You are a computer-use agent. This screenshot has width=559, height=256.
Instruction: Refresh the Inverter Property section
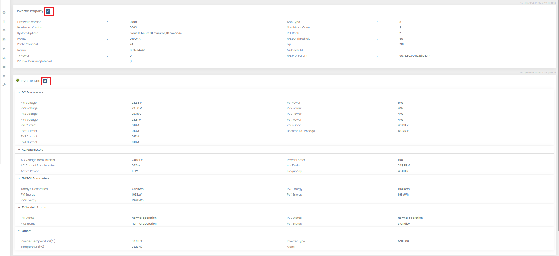[48, 11]
